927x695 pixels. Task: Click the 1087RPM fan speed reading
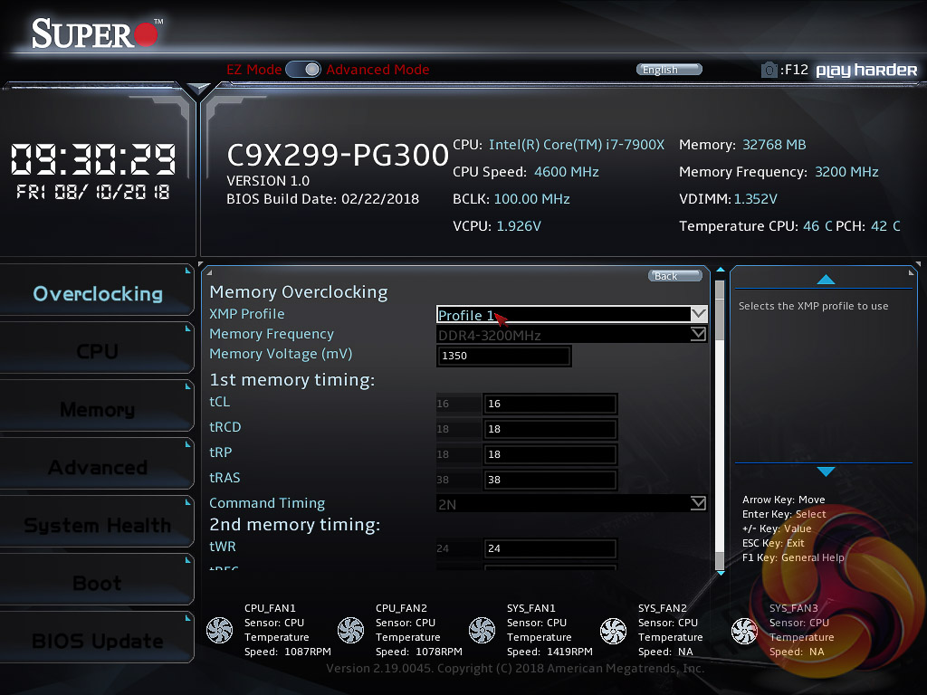pos(308,652)
